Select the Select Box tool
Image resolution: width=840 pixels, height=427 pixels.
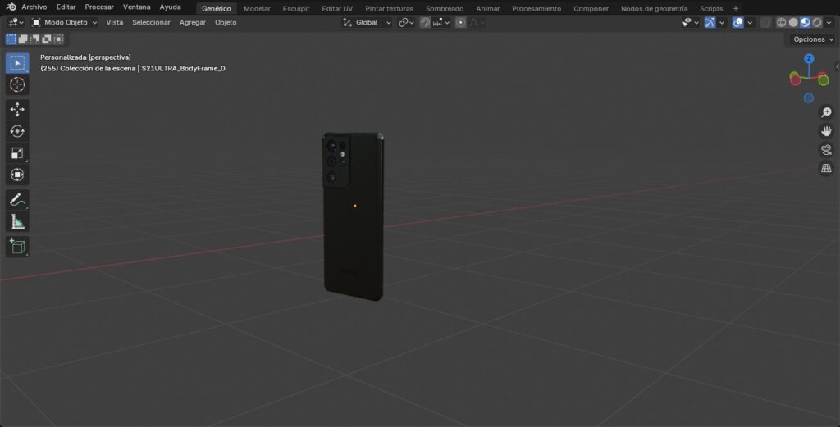click(17, 63)
